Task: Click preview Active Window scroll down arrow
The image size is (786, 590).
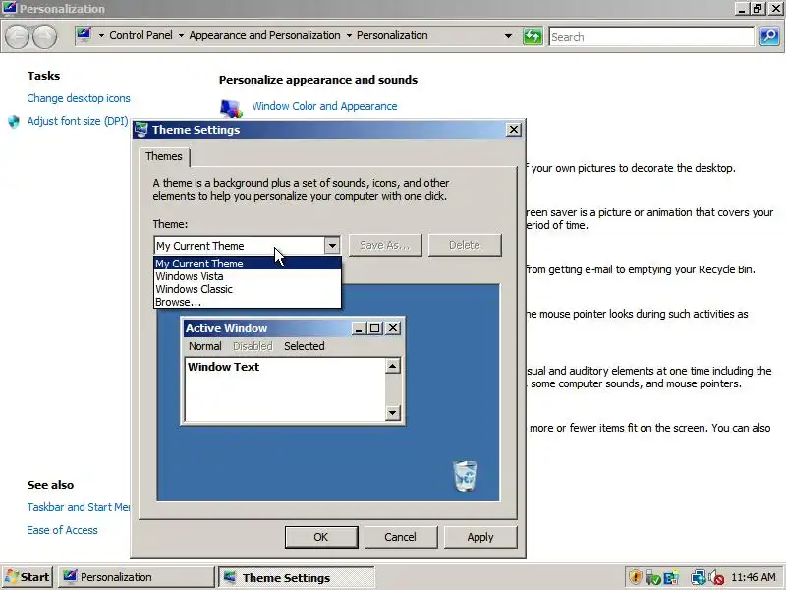Action: click(x=392, y=412)
